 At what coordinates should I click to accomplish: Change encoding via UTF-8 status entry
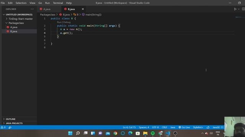[155, 127]
